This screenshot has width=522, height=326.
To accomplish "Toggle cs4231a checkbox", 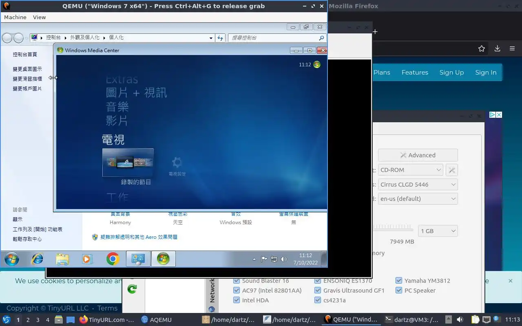I will pyautogui.click(x=318, y=300).
